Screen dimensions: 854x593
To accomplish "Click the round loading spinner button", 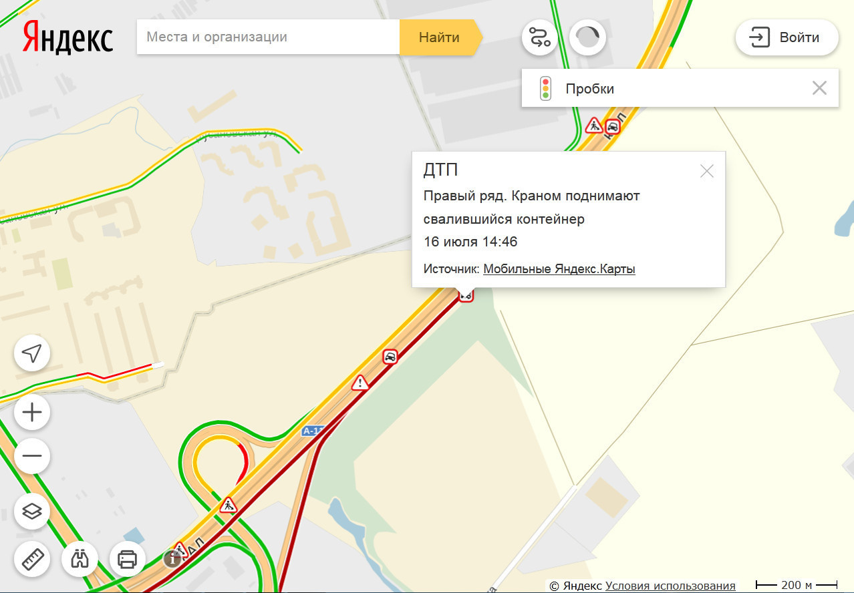I will (x=588, y=37).
